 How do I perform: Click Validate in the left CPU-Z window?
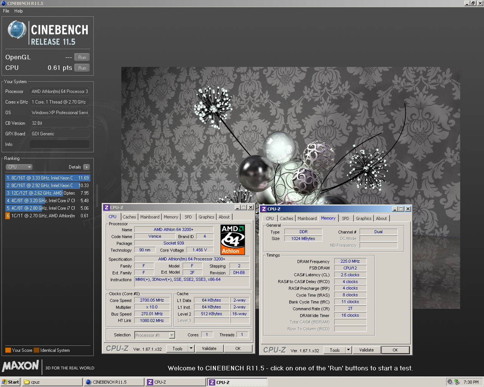pos(209,348)
